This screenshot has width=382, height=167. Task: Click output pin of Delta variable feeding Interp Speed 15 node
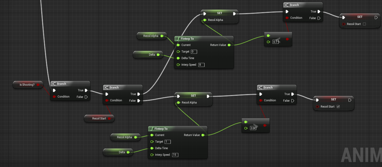click(x=128, y=152)
